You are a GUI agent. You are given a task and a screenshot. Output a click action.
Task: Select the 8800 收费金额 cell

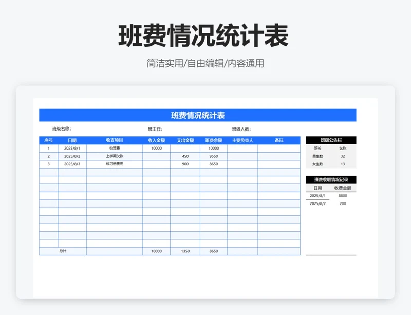(x=343, y=196)
